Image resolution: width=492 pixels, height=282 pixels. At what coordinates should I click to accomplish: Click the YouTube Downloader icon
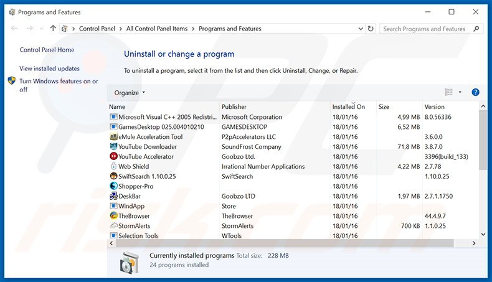click(x=113, y=146)
